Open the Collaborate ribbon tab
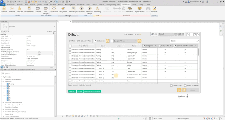This screenshot has width=225, height=120. coord(81,5)
